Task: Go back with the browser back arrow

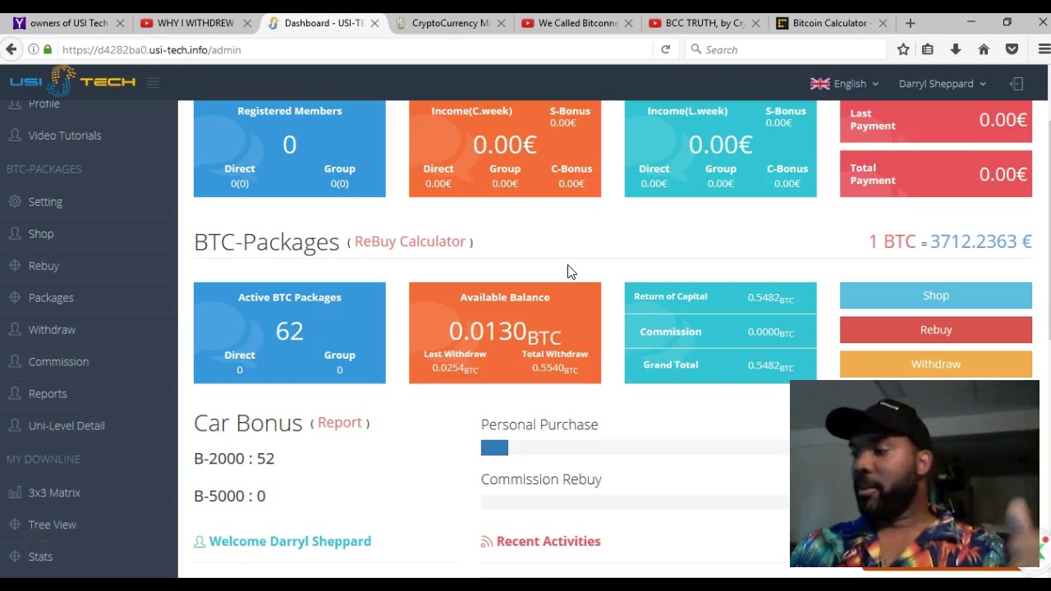Action: coord(11,50)
